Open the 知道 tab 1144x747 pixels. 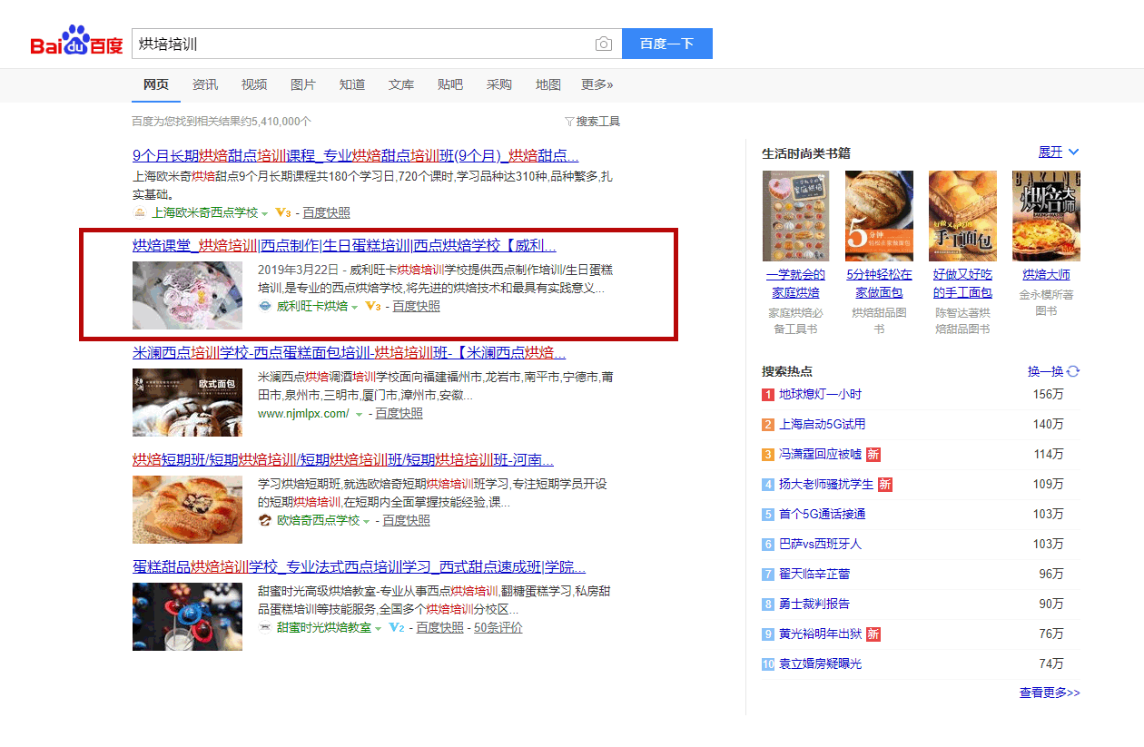(352, 85)
